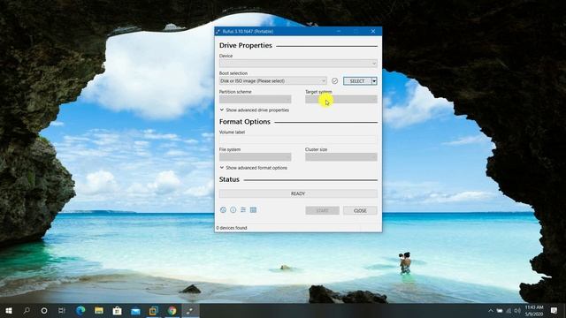
Task: Open the Rufus About info icon
Action: 233,210
